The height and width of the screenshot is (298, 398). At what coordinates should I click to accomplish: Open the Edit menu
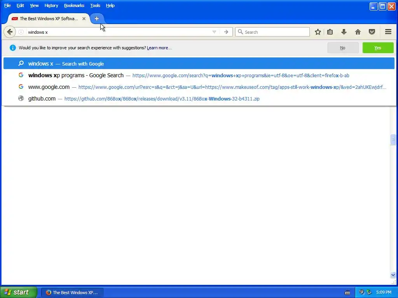[x=20, y=5]
